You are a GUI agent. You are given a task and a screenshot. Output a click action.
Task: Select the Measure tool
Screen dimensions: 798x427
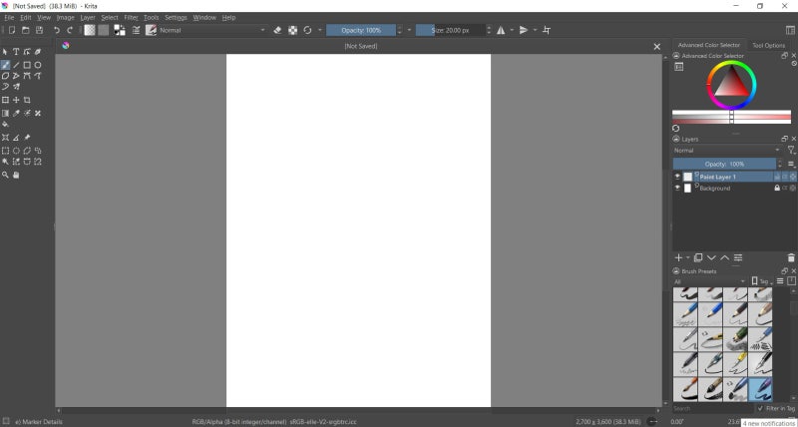(16, 138)
